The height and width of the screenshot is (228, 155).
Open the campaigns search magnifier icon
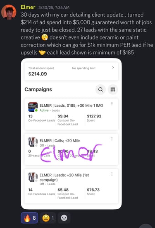pyautogui.click(x=100, y=89)
